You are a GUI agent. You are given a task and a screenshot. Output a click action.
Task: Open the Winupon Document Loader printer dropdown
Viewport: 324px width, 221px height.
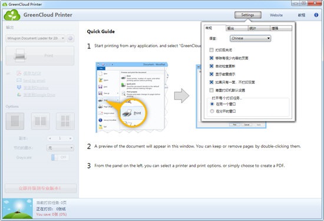[x=35, y=38]
